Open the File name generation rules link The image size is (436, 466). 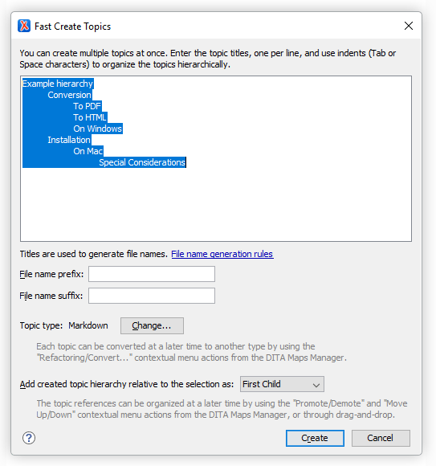point(222,254)
